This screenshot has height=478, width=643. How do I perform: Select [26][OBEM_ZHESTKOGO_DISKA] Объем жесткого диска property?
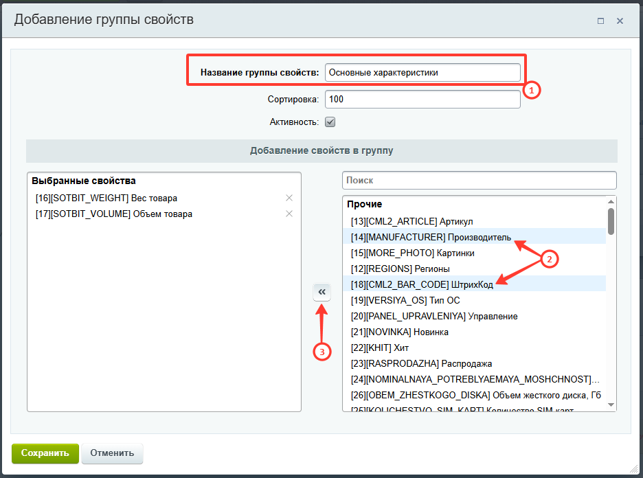[x=474, y=395]
